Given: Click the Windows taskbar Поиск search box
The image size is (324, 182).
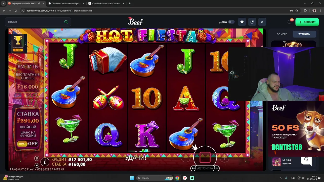Looking at the screenshot, I should [x=155, y=178].
